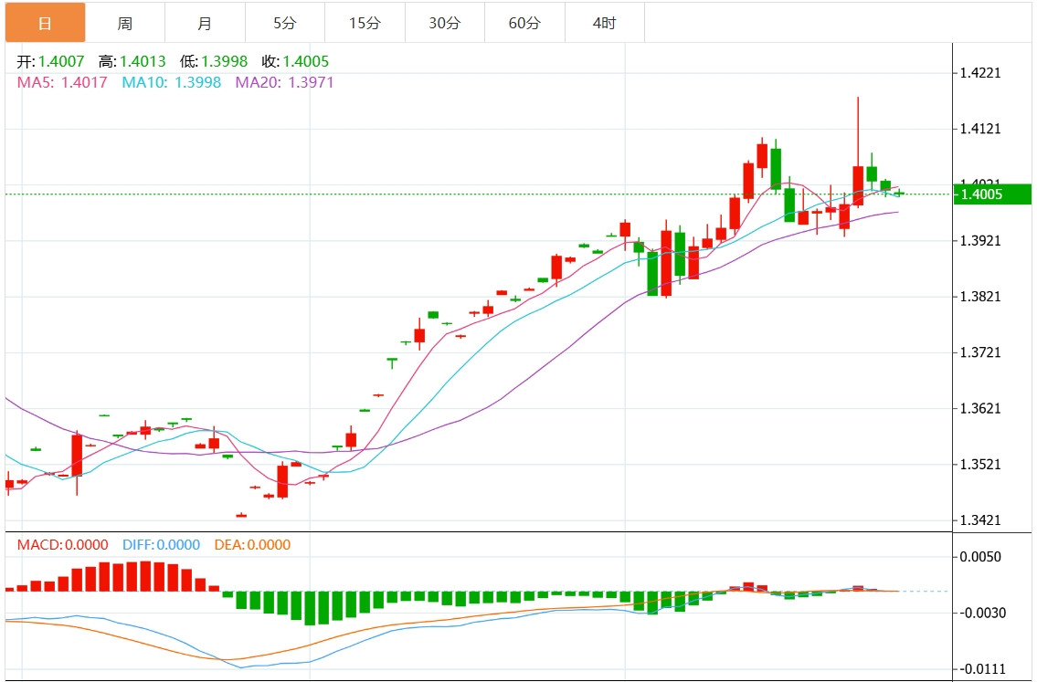Viewport: 1037px width, 682px height.
Task: Switch to the 月 monthly tab
Action: [x=205, y=23]
